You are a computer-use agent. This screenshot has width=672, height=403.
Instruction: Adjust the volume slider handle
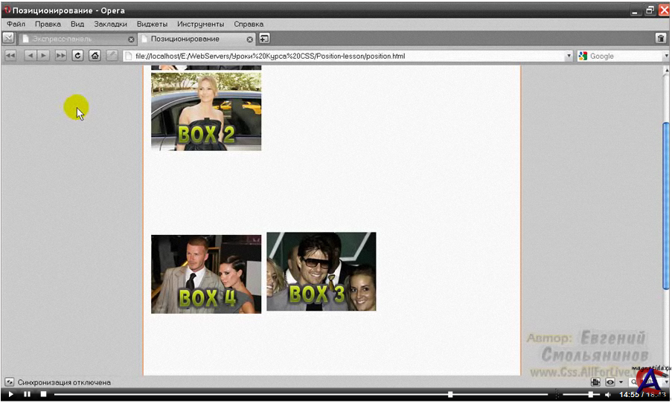tap(591, 394)
